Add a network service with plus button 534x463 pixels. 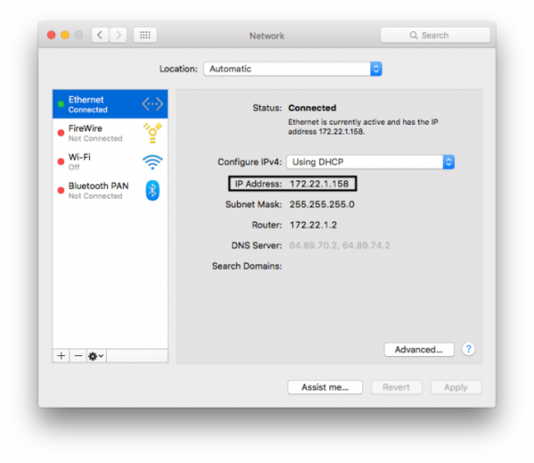point(61,356)
